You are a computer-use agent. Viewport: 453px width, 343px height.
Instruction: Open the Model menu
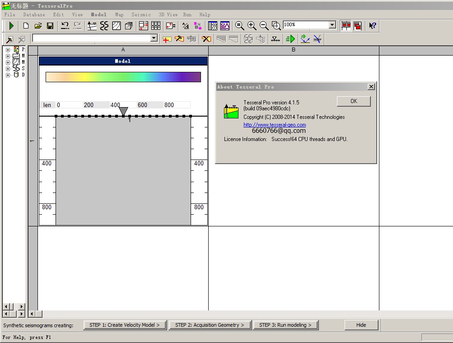pyautogui.click(x=98, y=14)
